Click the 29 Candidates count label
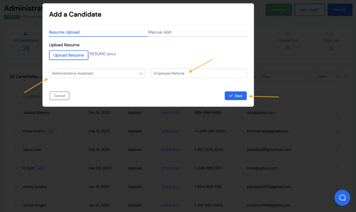The height and width of the screenshot is (212, 356). coord(24,77)
